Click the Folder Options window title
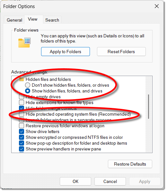 tap(19, 6)
